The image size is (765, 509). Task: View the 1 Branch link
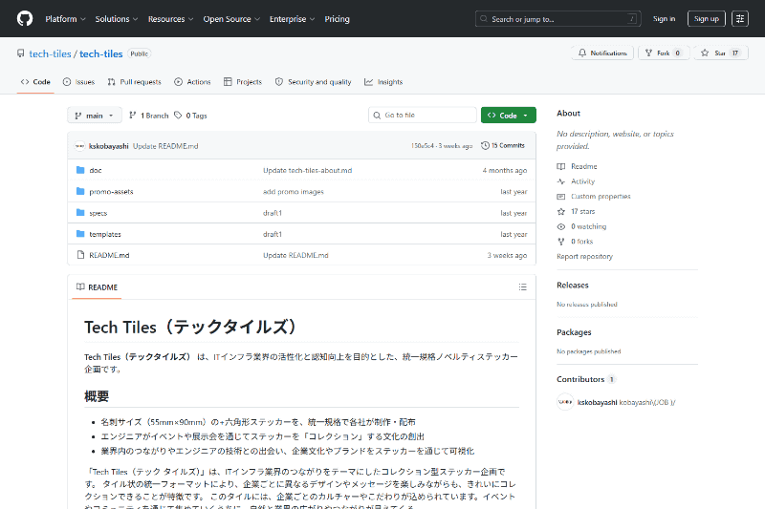coord(149,116)
